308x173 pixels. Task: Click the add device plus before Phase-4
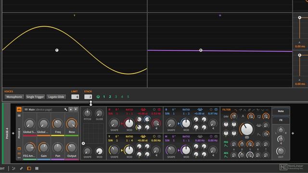pyautogui.click(x=13, y=134)
